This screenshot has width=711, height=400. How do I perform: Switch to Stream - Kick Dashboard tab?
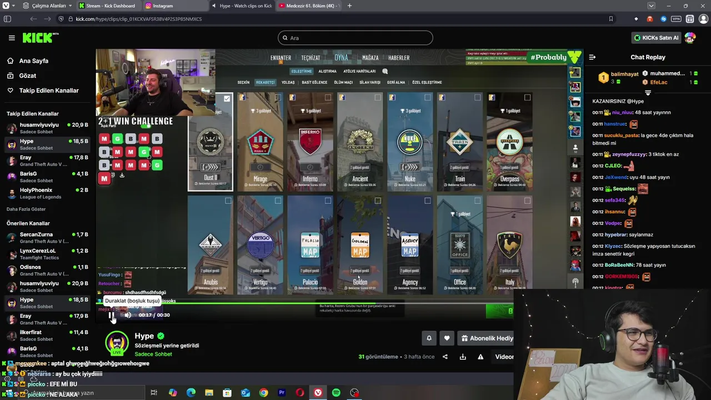[x=108, y=6]
